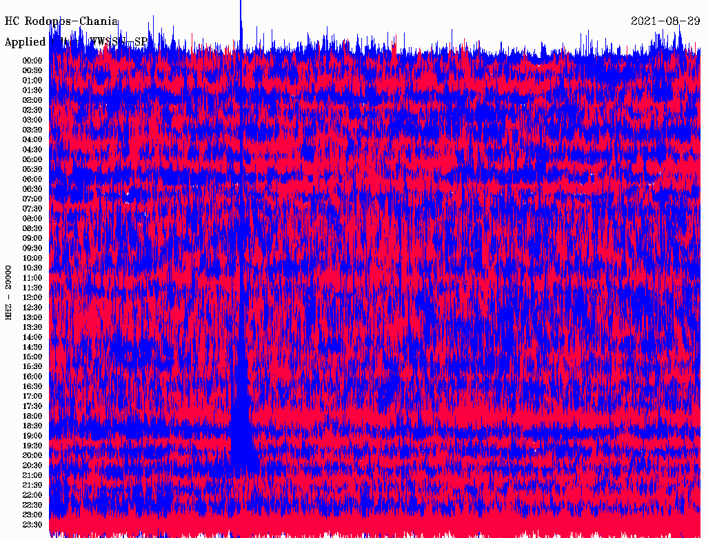
Task: Select the 12:00 time row label
Action: [x=32, y=297]
